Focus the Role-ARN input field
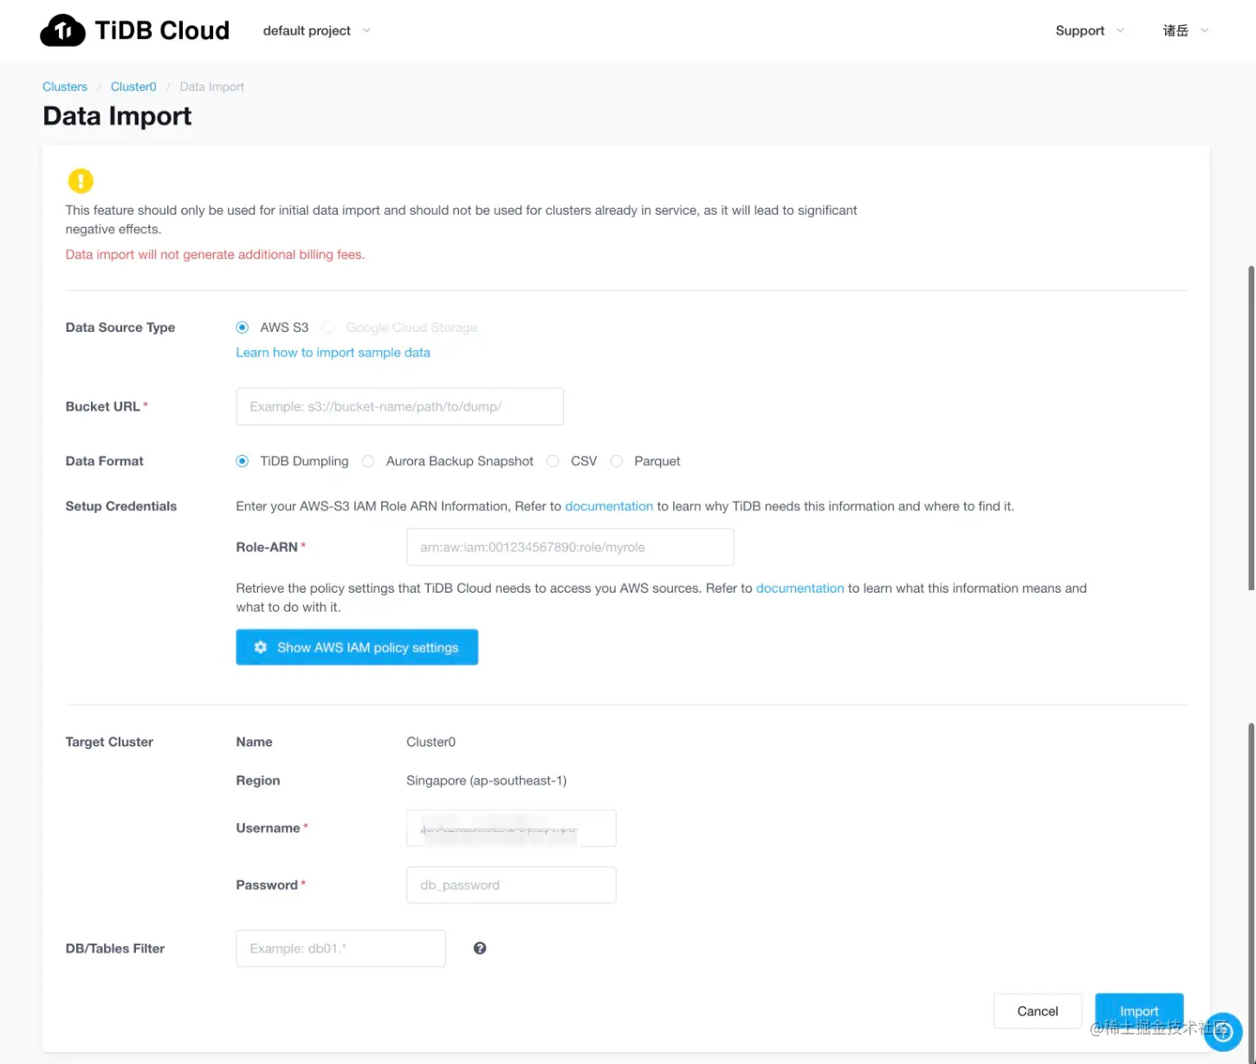 570,547
